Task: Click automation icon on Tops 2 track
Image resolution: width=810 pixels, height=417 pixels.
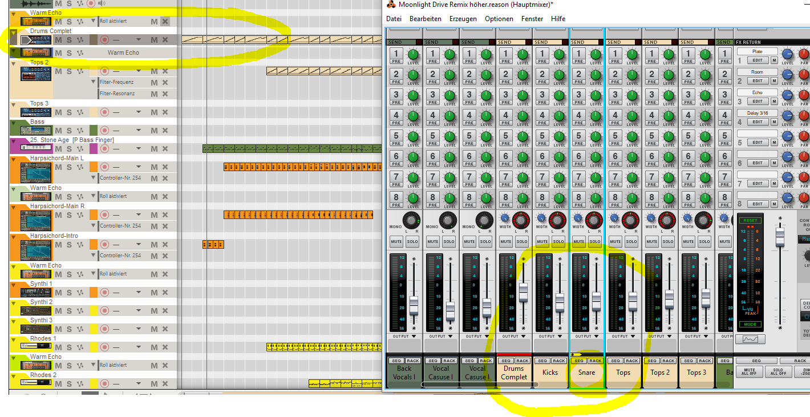Action: [80, 71]
